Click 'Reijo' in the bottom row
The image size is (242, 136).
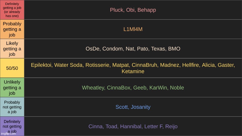pos(171,126)
